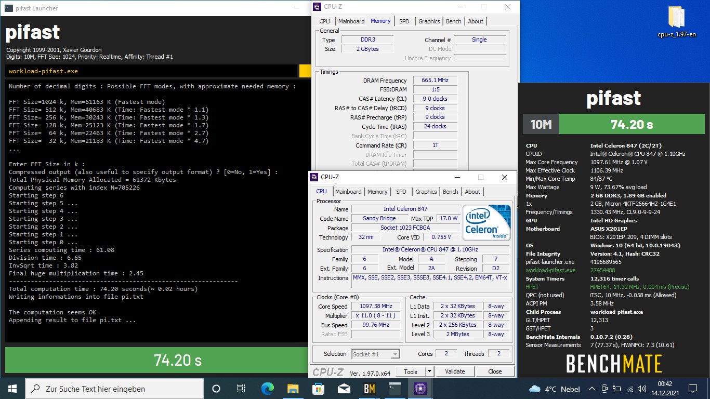Viewport: 710px width, 399px height.
Task: Click Core Speed value 1097.38 MHz
Action: [x=376, y=307]
